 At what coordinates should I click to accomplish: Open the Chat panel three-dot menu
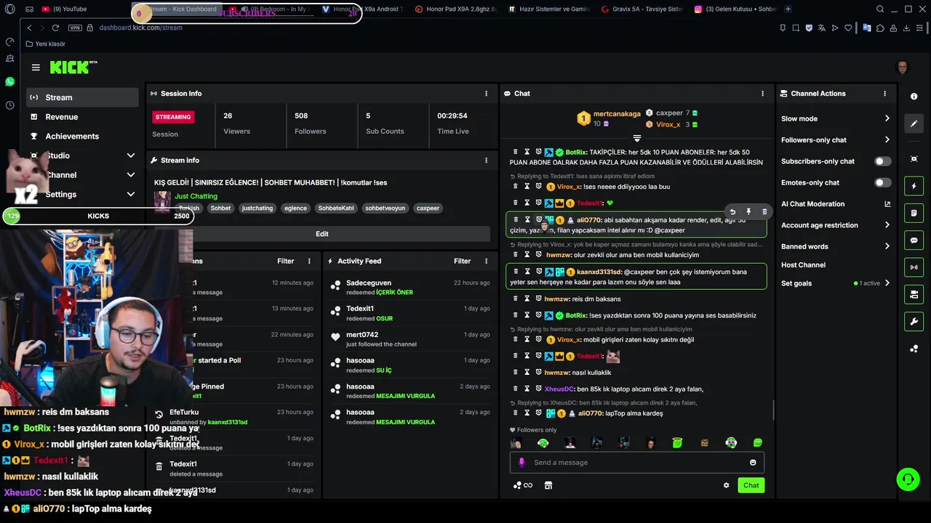point(762,94)
